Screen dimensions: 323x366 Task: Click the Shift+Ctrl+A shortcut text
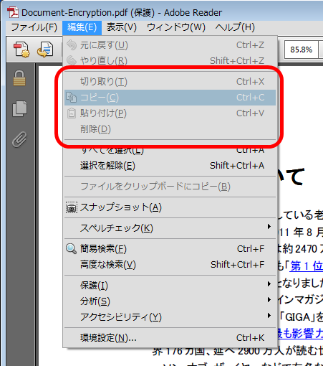[237, 166]
